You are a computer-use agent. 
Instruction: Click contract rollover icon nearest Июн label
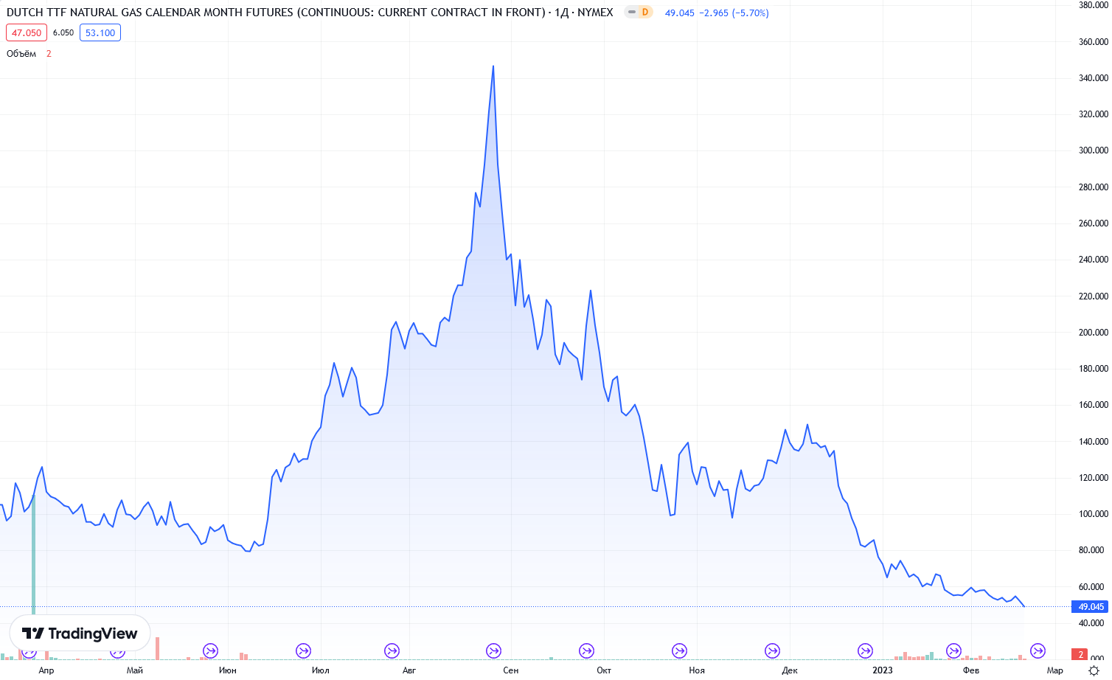(211, 650)
